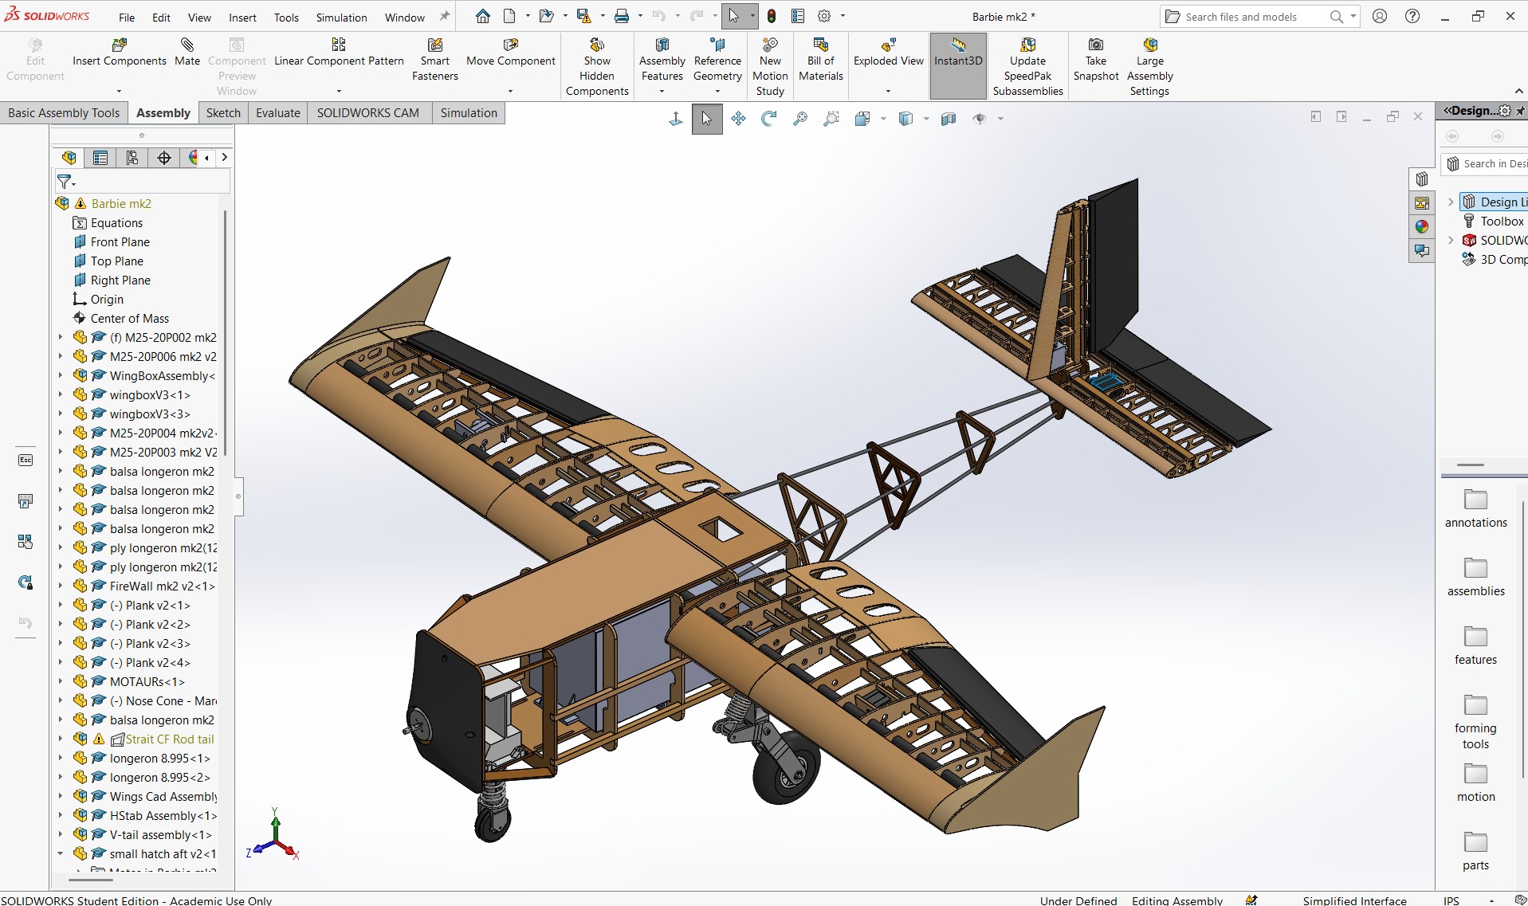Open the annotations folder
This screenshot has width=1528, height=906.
(x=1475, y=509)
